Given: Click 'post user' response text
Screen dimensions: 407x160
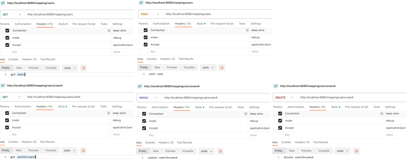Looking at the screenshot, I should (156, 74).
